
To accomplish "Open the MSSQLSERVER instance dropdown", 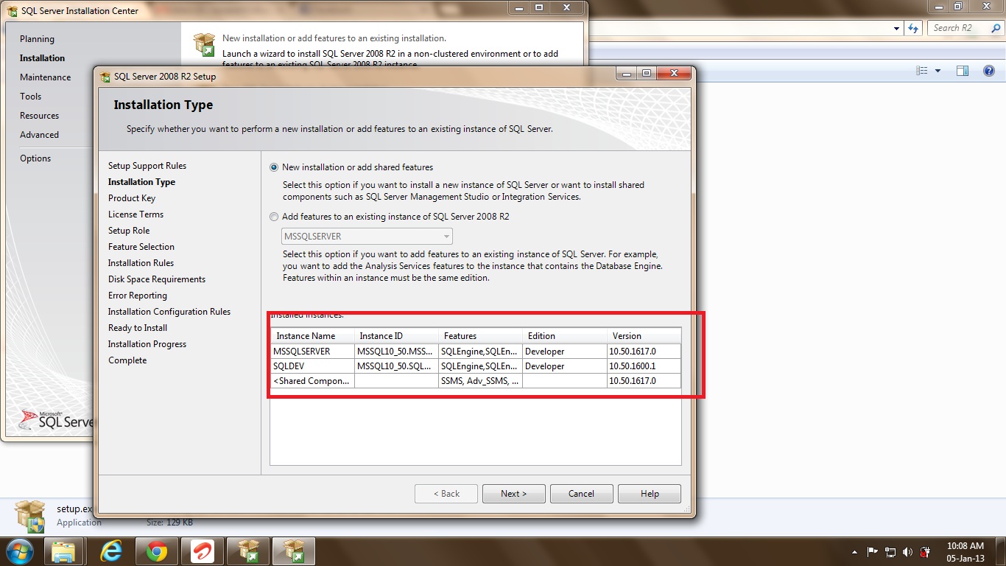I will click(446, 237).
